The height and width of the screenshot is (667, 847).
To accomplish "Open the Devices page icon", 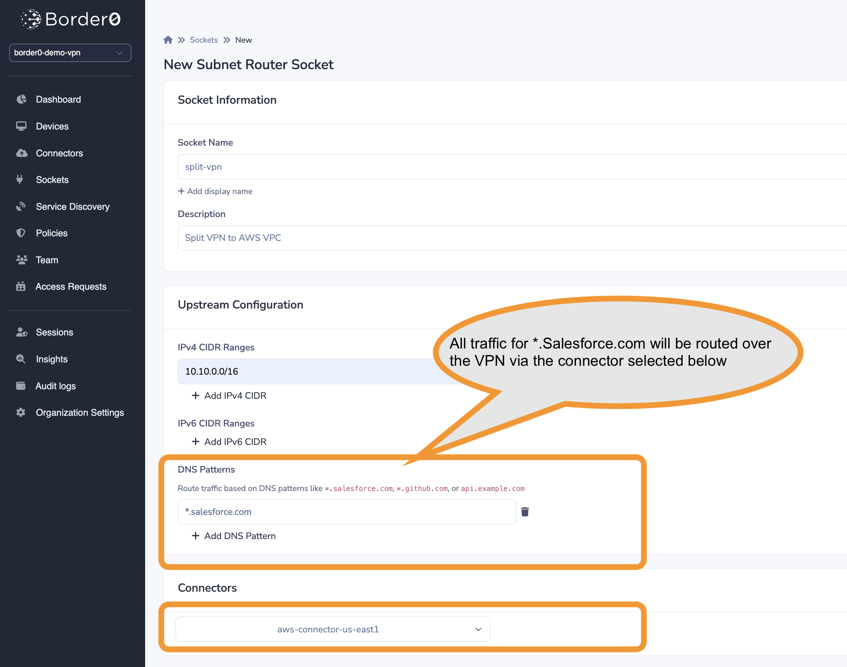I will pyautogui.click(x=21, y=126).
